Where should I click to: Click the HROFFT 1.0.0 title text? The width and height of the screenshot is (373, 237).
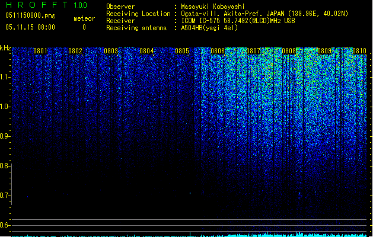tap(47, 5)
